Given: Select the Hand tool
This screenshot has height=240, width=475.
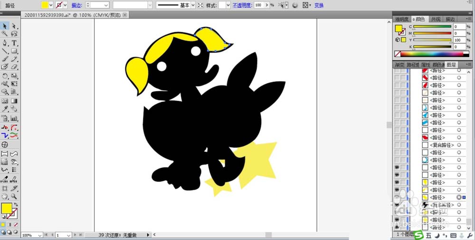Looking at the screenshot, I should 5,196.
